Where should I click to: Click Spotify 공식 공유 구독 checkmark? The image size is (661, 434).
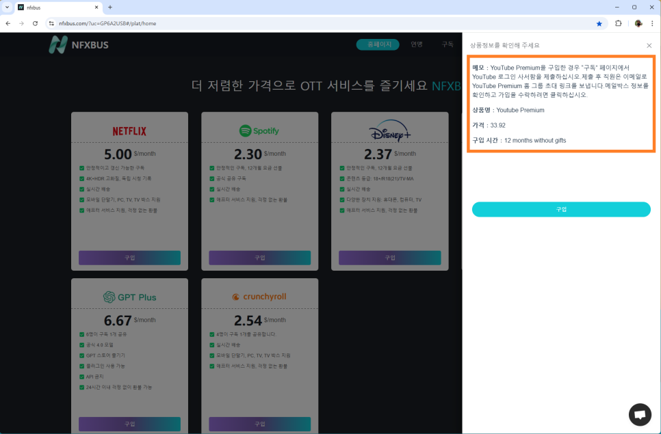pyautogui.click(x=212, y=178)
